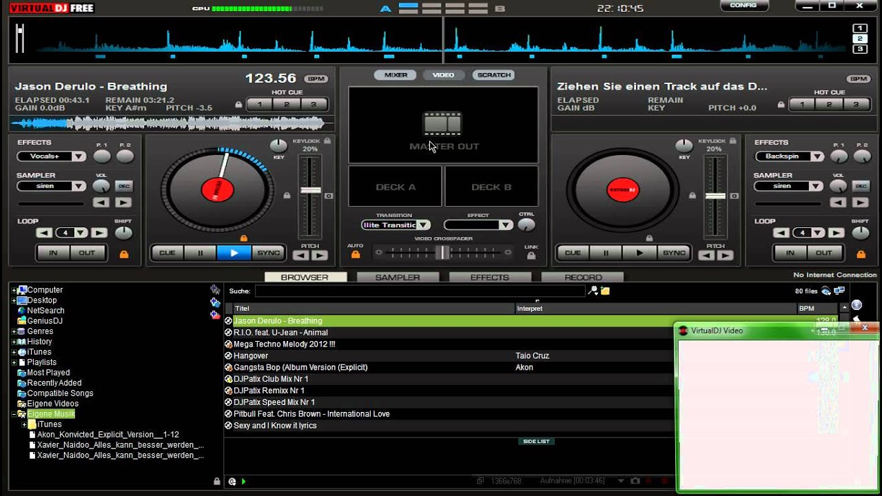Open right deck loop length dropdown
Viewport: 882px width, 496px height.
click(818, 233)
